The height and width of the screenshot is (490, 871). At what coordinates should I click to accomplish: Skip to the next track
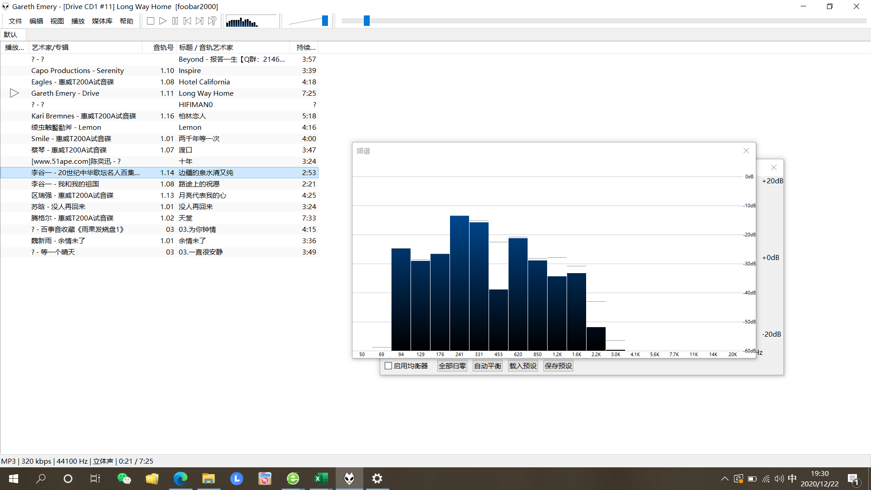[x=200, y=21]
